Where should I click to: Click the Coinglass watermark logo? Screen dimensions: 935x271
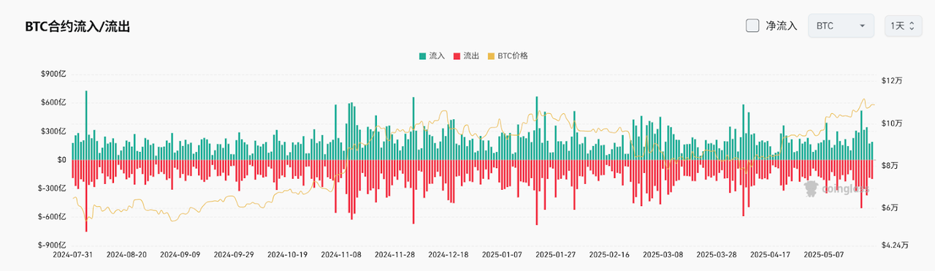(x=836, y=189)
